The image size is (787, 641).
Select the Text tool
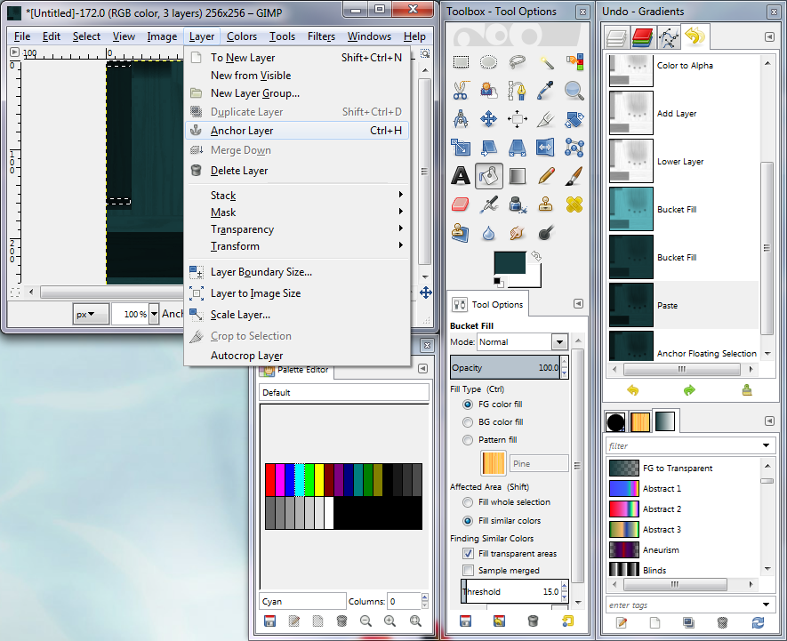(461, 175)
